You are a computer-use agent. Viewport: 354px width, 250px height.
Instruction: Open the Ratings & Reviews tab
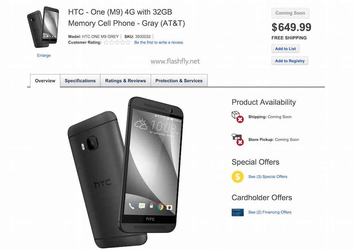(125, 81)
